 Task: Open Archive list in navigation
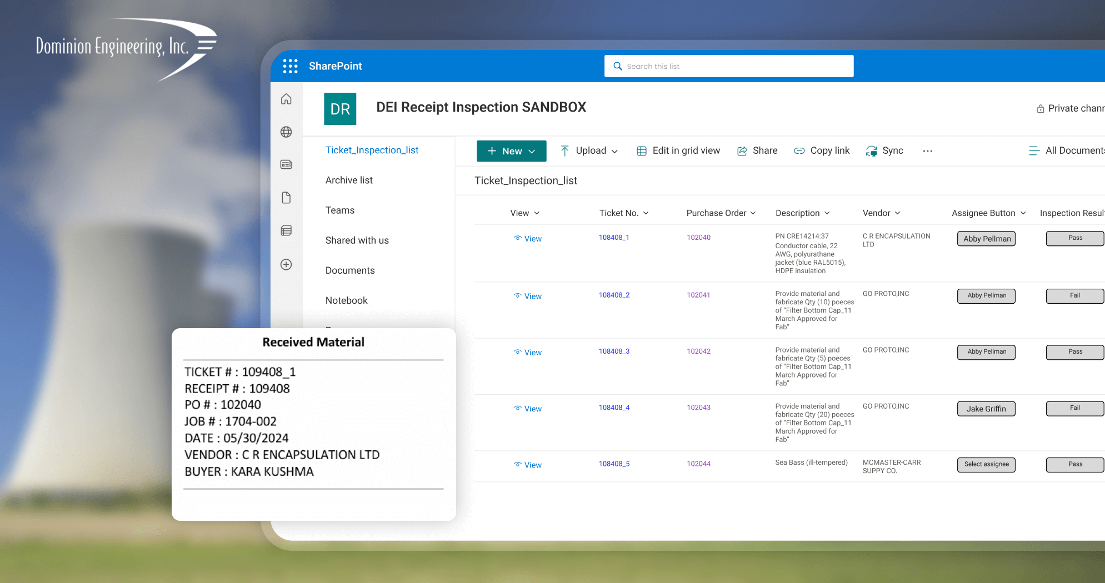349,180
